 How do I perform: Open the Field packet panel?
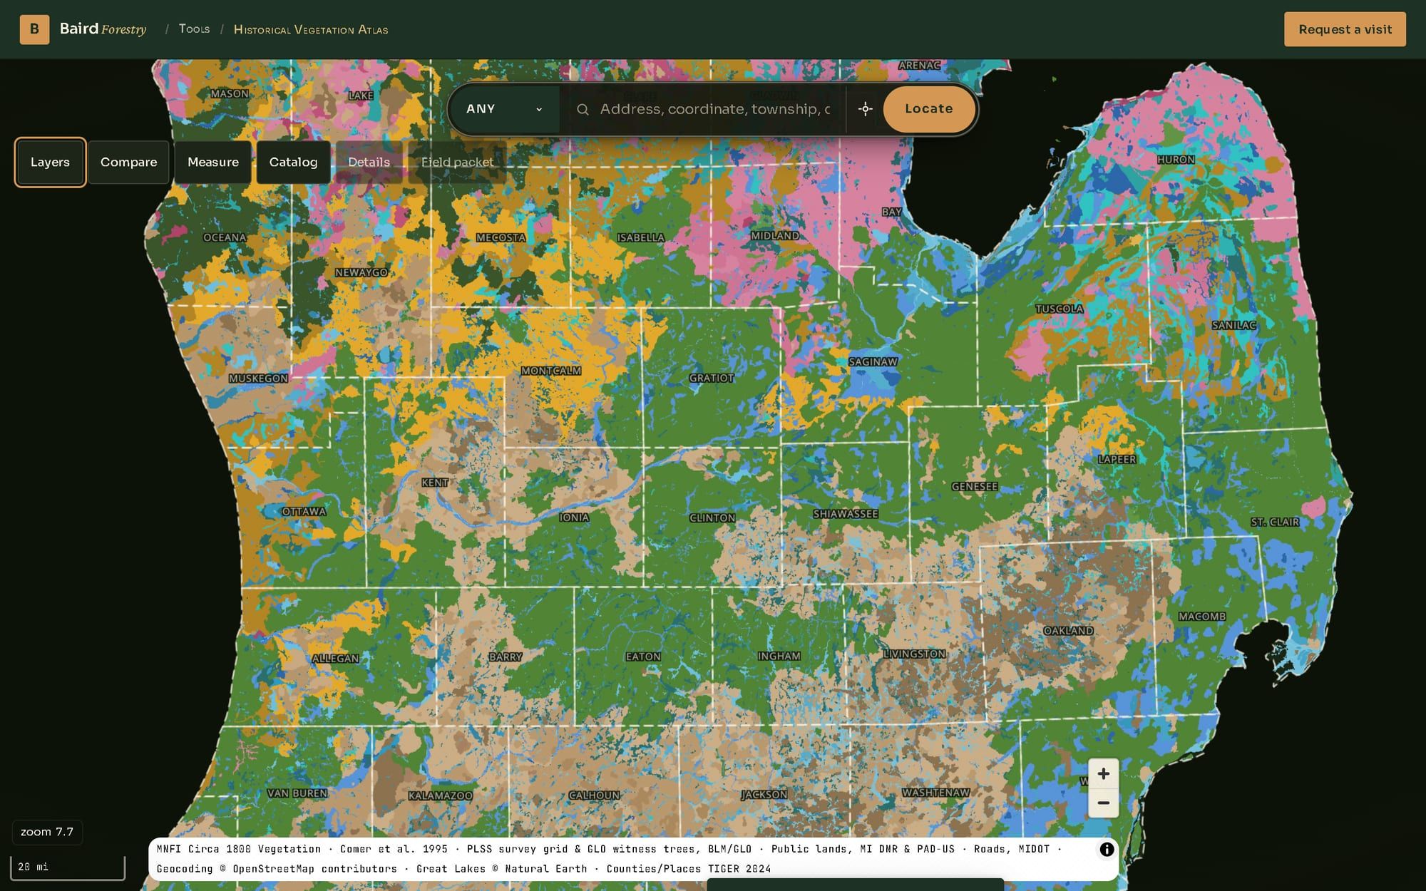[x=457, y=163]
